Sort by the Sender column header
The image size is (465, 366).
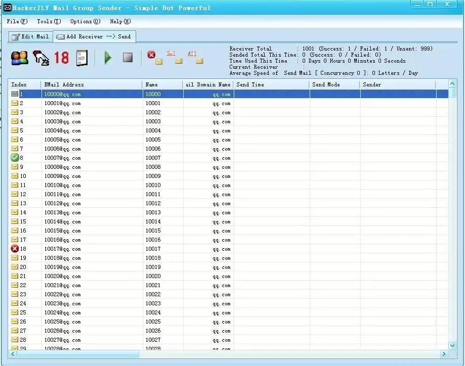pyautogui.click(x=398, y=84)
